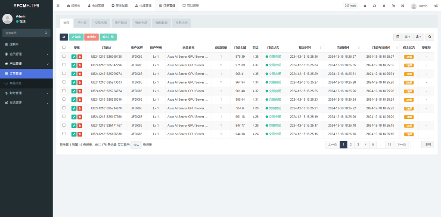Open the table search magnifier button
441x217 pixels.
click(x=430, y=37)
